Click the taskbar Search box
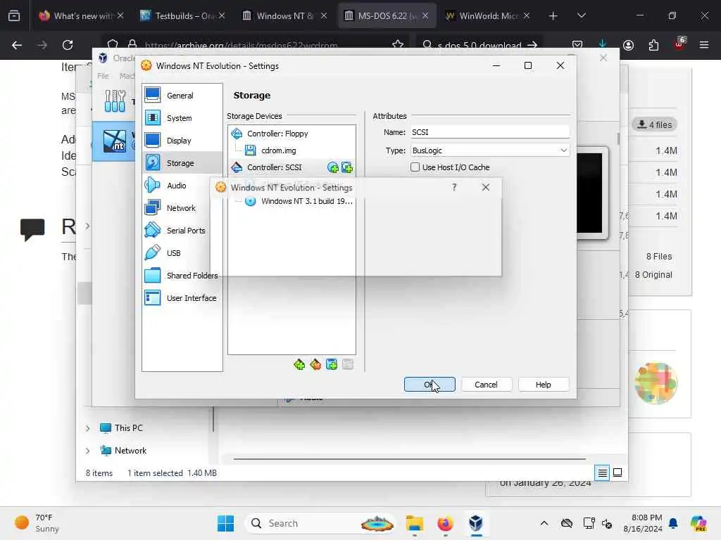Viewport: 721px width, 540px height. click(x=320, y=523)
